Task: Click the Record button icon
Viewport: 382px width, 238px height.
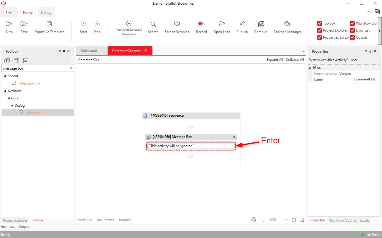Action: tap(200, 24)
